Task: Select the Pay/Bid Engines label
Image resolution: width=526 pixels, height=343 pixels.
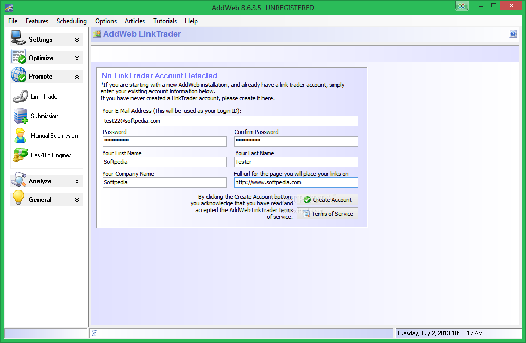Action: pos(51,155)
